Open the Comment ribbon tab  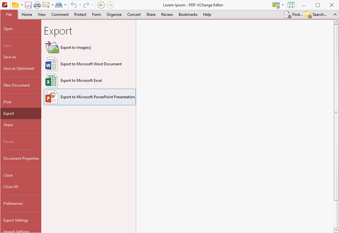pyautogui.click(x=60, y=14)
